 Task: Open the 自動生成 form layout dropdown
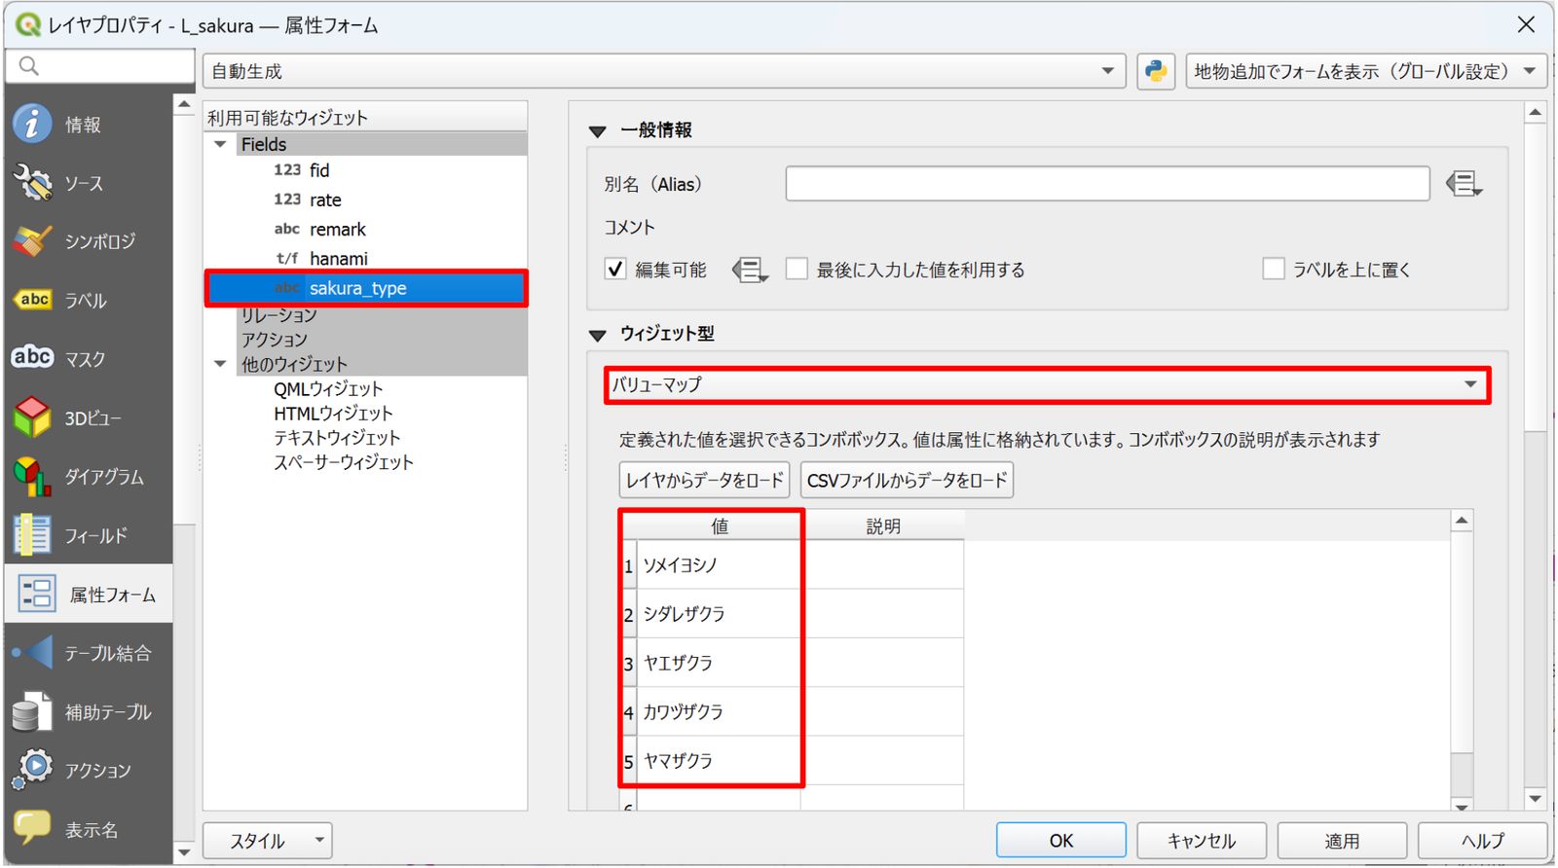664,71
